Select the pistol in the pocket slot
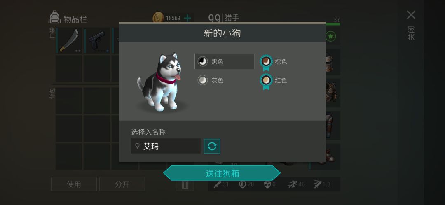 point(97,40)
